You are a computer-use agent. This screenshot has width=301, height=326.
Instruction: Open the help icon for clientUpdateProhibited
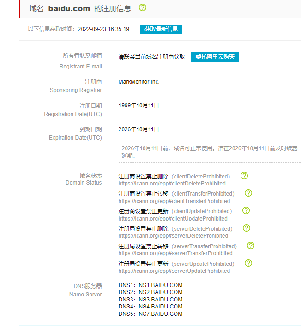[x=246, y=210]
